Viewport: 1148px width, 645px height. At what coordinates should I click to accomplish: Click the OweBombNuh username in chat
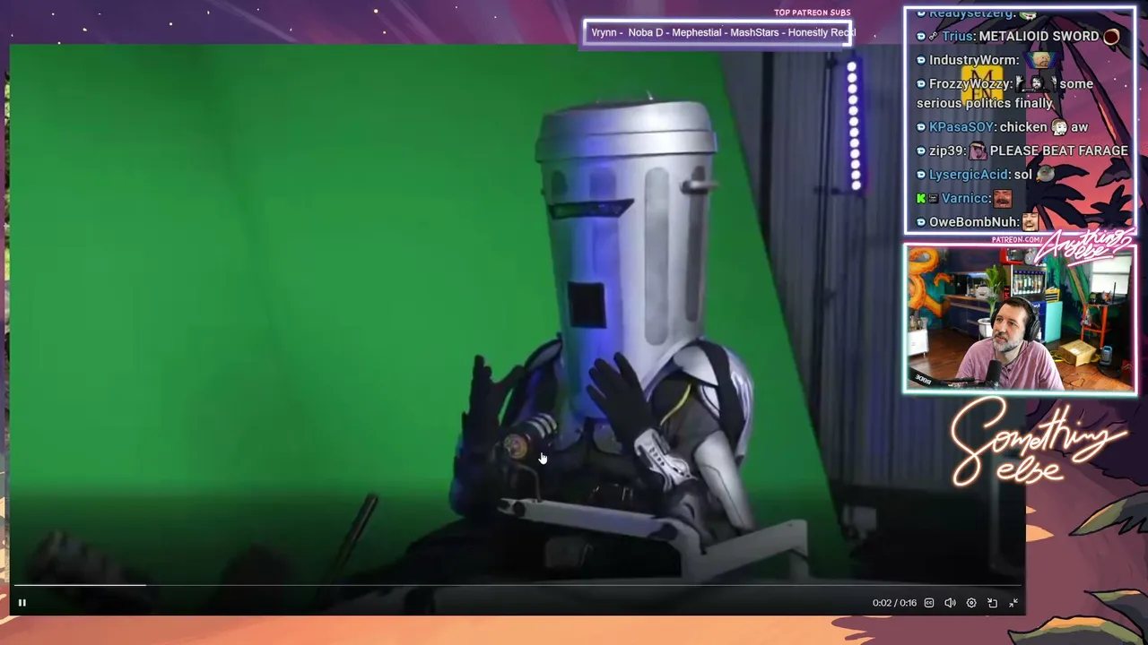[x=974, y=222]
